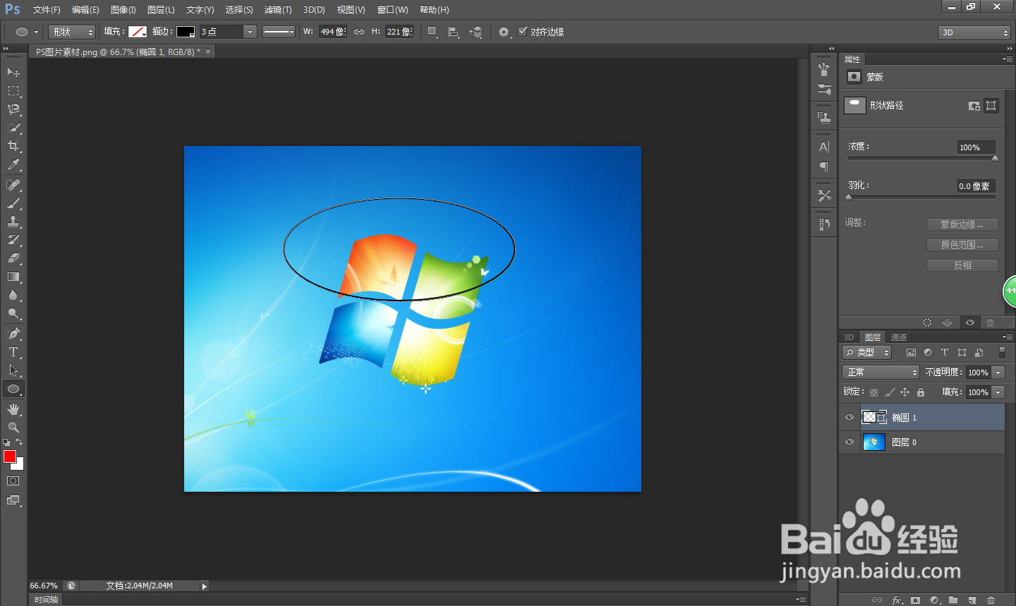Open the 类型 layer filter dropdown

[x=867, y=352]
